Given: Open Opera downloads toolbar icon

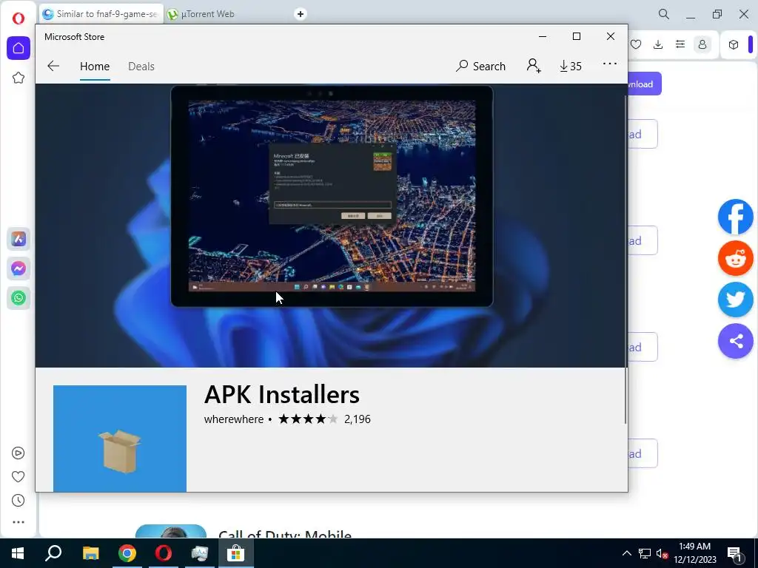Looking at the screenshot, I should pyautogui.click(x=658, y=44).
